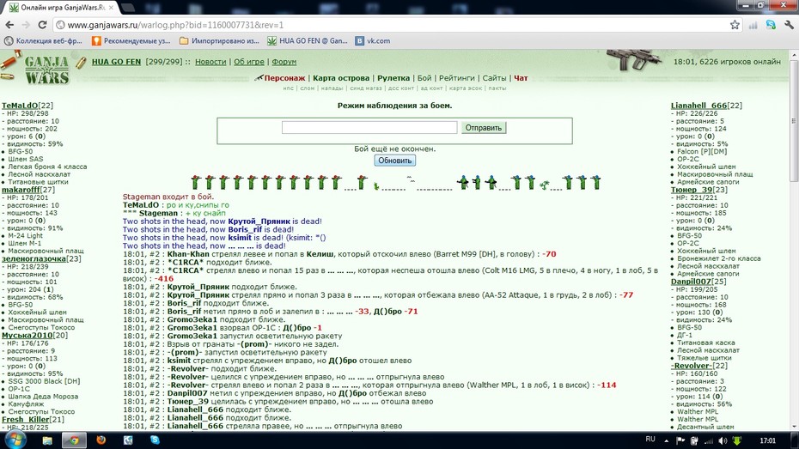Viewport: 799px width, 449px height.
Task: Open the taskbar app beside Firefox
Action: tap(128, 440)
